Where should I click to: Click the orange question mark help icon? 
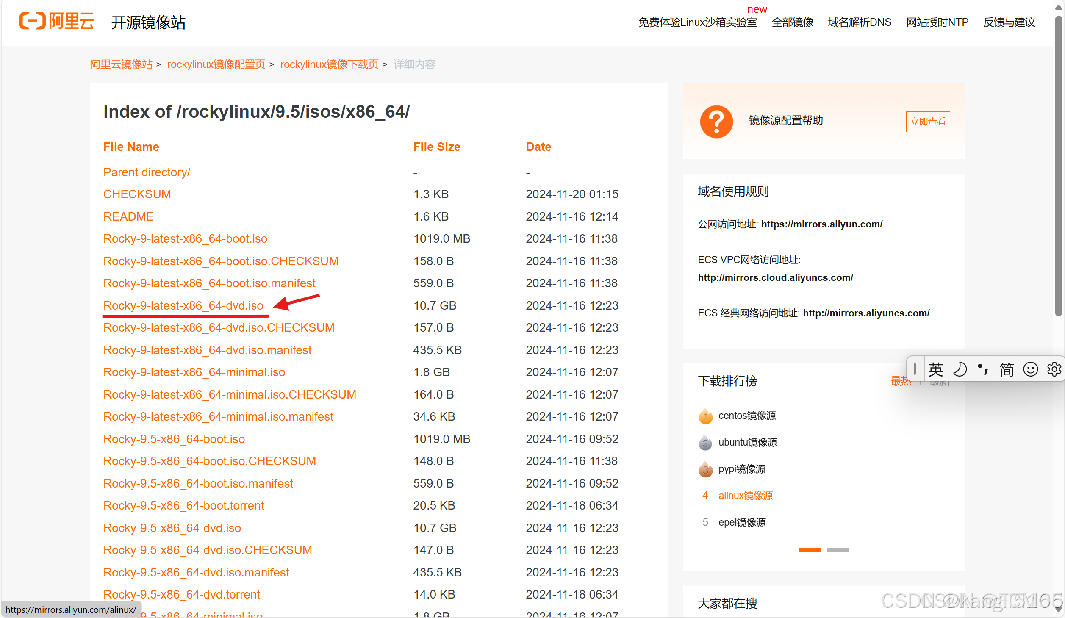click(716, 122)
